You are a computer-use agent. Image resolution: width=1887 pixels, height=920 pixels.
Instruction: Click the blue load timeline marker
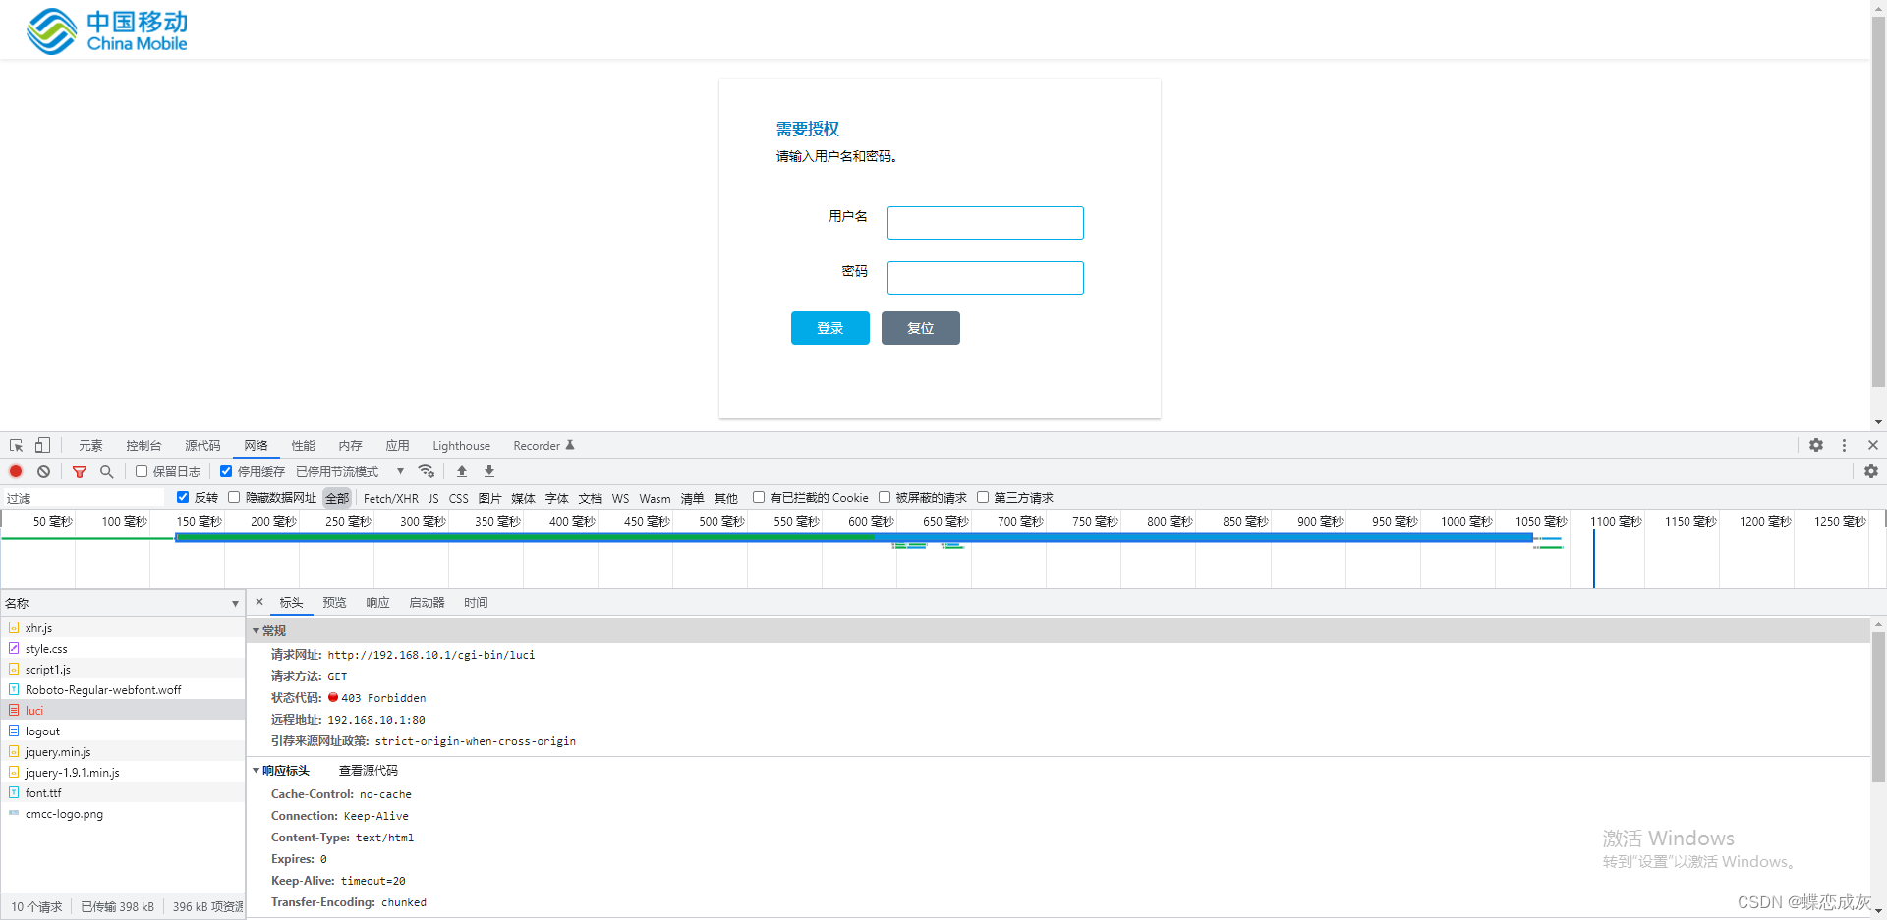pyautogui.click(x=1594, y=558)
